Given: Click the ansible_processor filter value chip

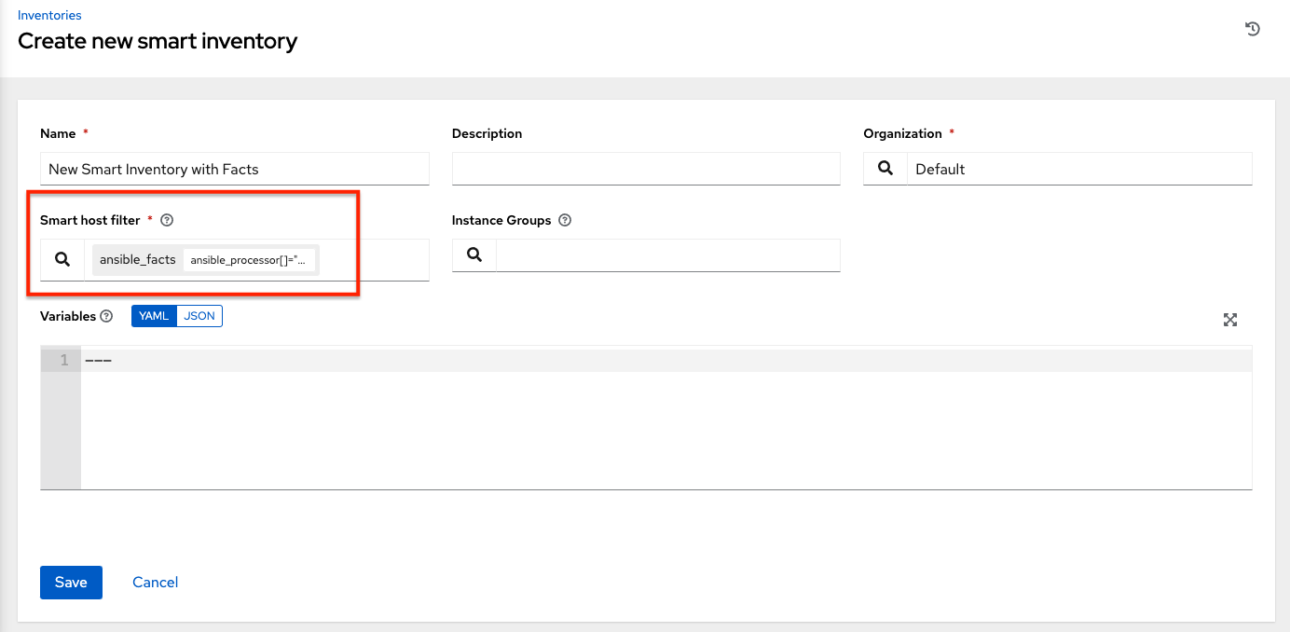Looking at the screenshot, I should tap(250, 259).
